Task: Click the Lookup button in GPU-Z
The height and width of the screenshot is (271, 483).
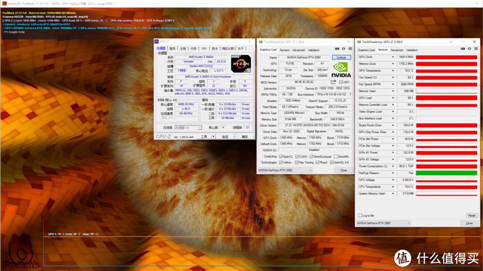Action: point(341,57)
